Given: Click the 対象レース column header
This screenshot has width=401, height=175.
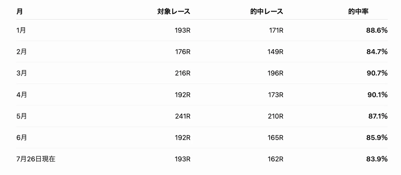Looking at the screenshot, I should pyautogui.click(x=174, y=11).
